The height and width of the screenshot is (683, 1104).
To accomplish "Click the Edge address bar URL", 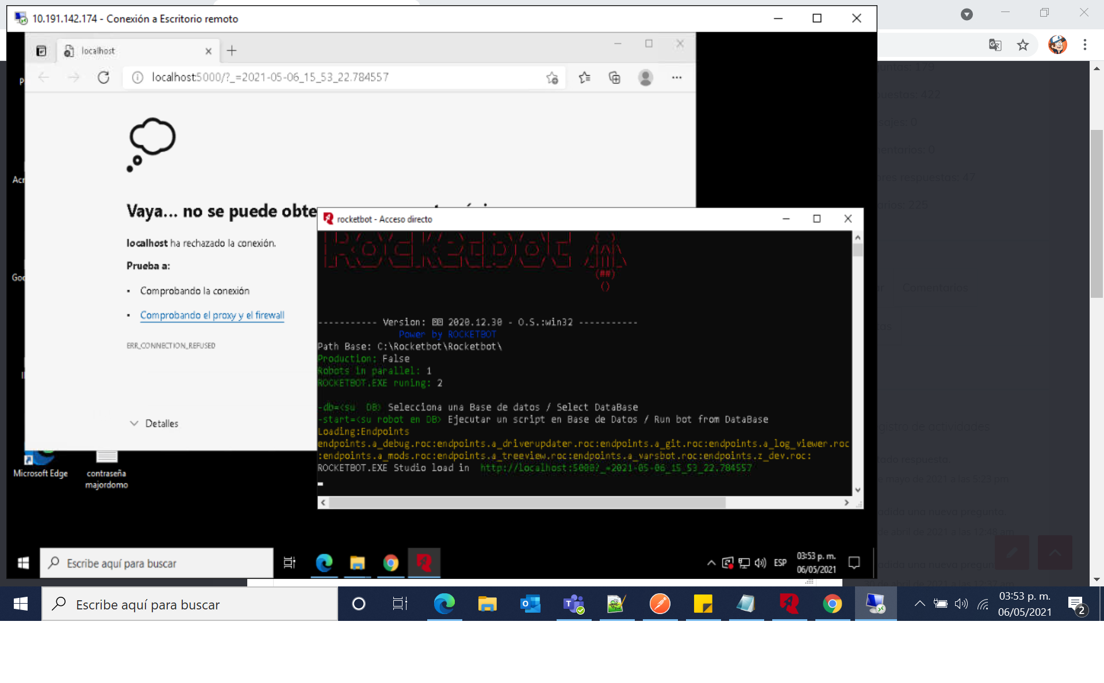I will tap(270, 77).
